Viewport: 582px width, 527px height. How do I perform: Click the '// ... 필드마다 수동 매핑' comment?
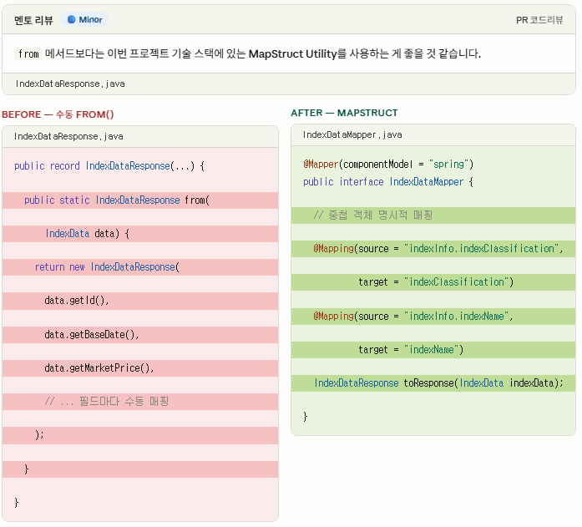point(140,402)
